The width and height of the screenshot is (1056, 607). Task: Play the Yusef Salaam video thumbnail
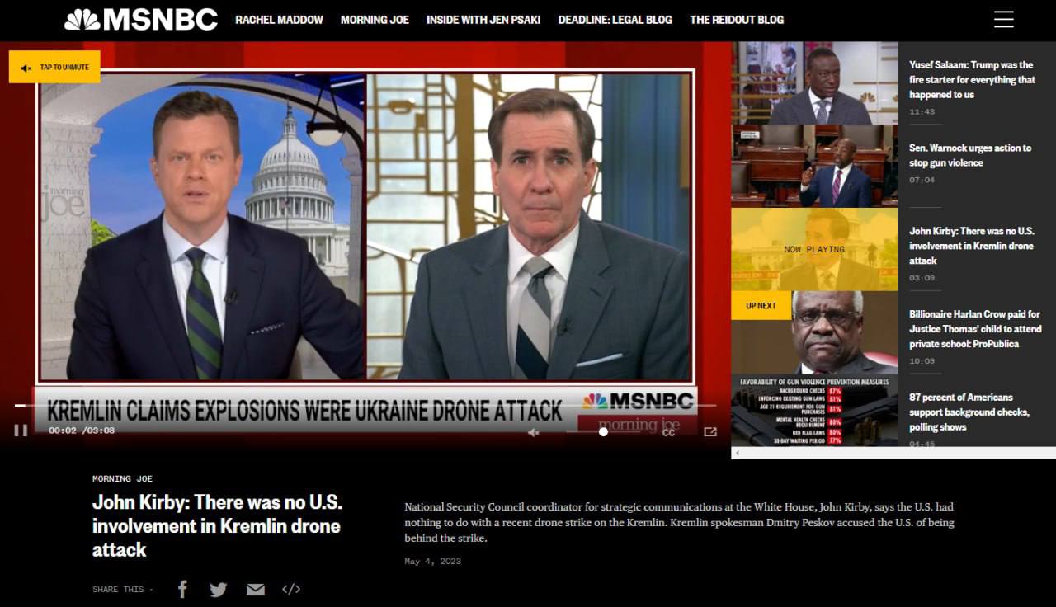click(x=813, y=82)
